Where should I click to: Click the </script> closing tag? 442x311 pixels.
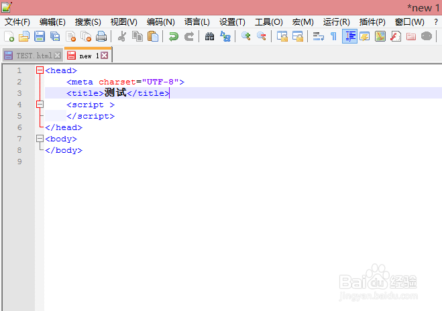91,116
